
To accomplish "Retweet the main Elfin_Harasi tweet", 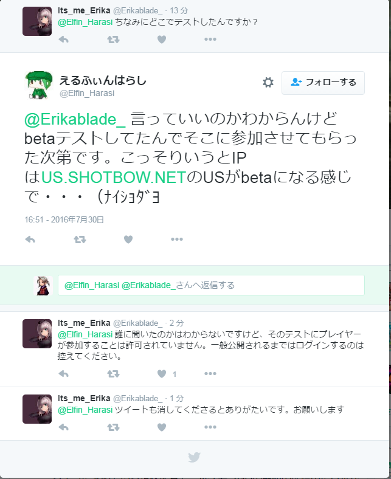I will pos(80,239).
